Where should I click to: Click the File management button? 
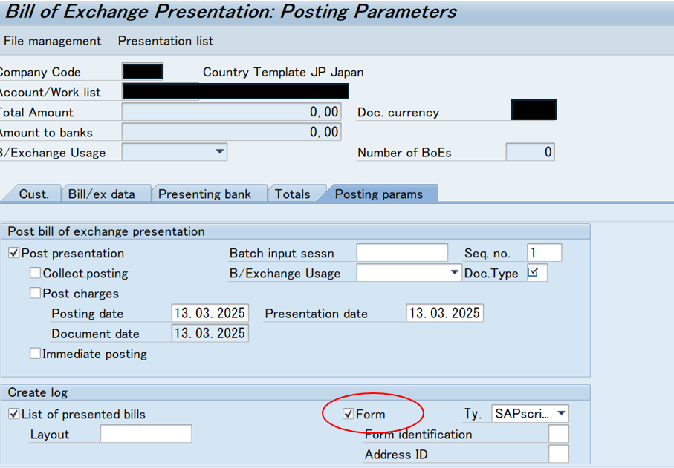coord(53,41)
